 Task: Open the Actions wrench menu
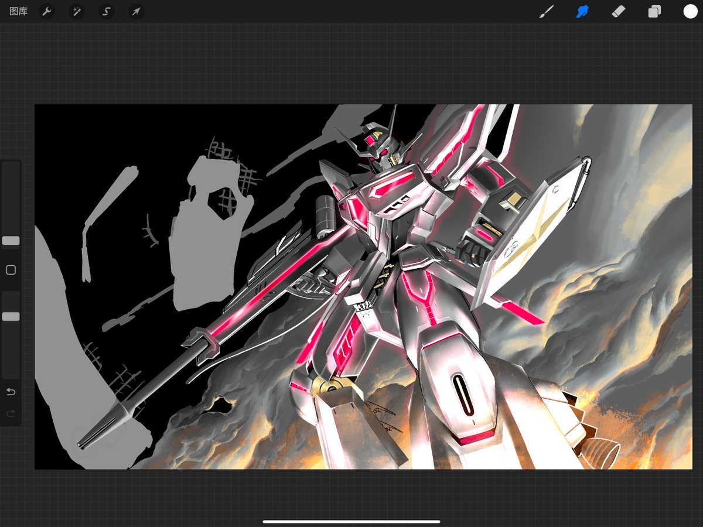pyautogui.click(x=47, y=12)
